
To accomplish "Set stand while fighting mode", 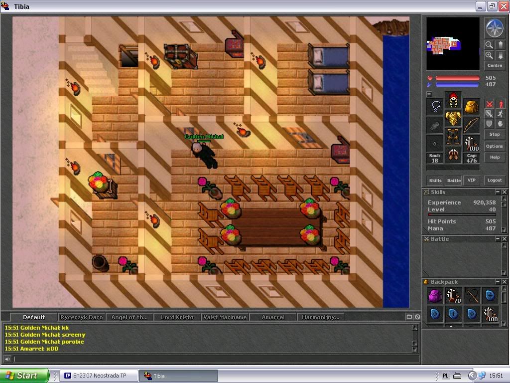I will [500, 104].
